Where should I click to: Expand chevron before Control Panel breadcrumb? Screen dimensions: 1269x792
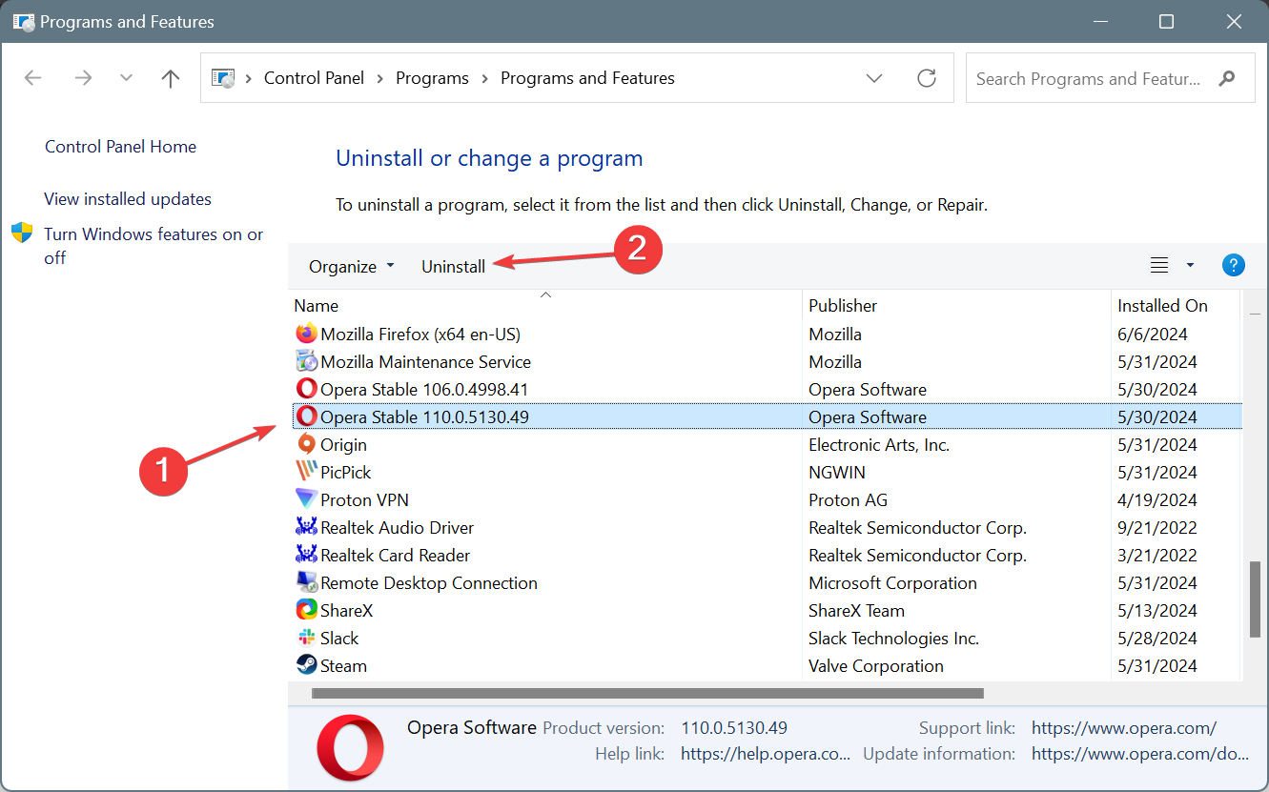(248, 78)
